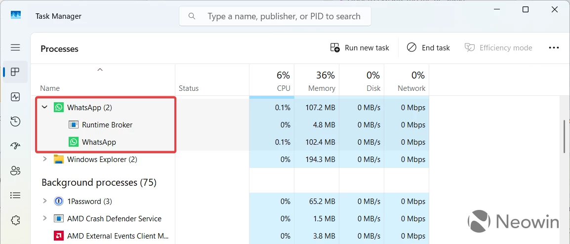Click Run new task button

[360, 47]
